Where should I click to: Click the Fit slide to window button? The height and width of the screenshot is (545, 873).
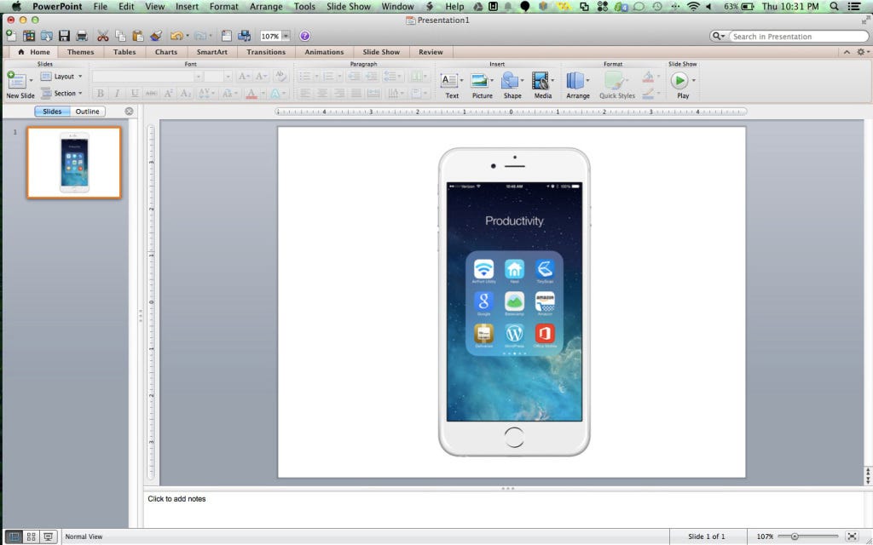click(852, 536)
